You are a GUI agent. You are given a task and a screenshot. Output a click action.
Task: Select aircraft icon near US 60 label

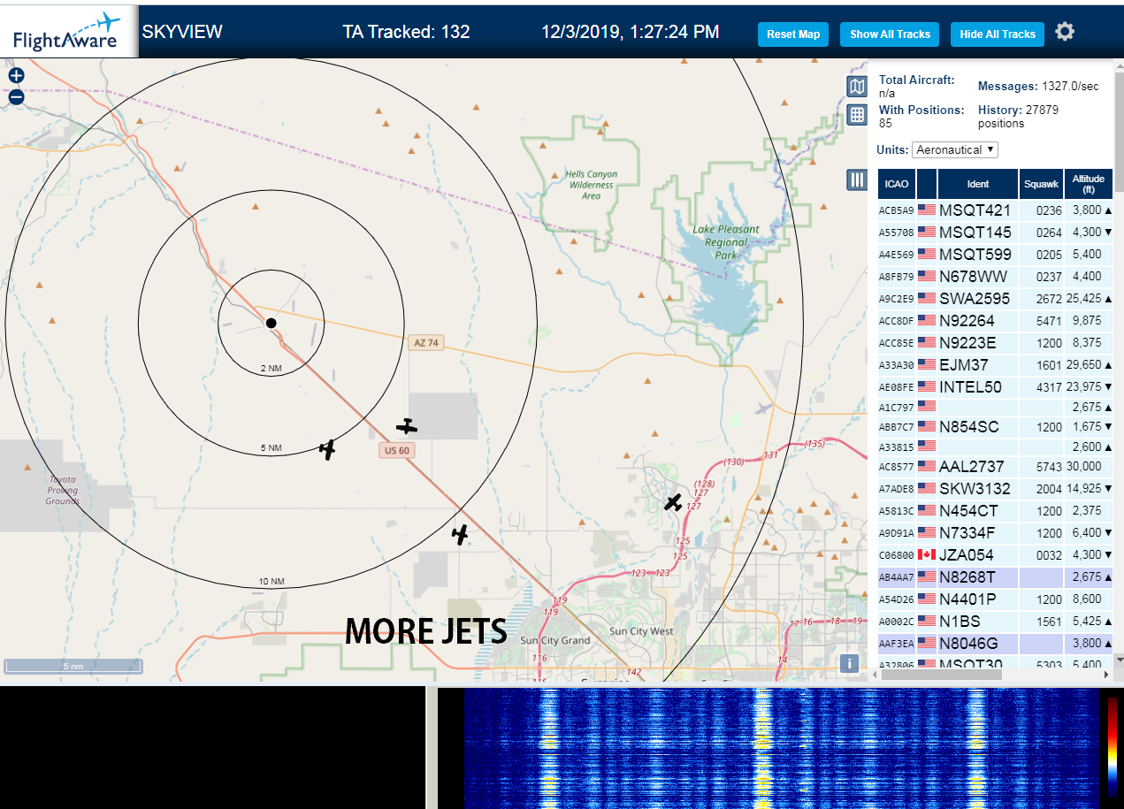(406, 426)
